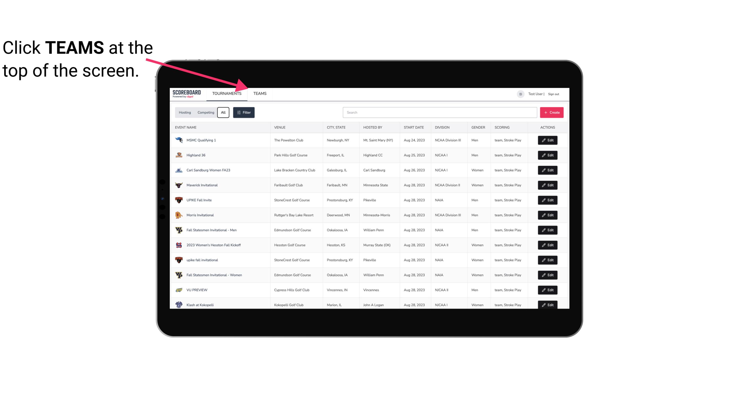Image resolution: width=738 pixels, height=397 pixels.
Task: Click the TEAMS navigation tab
Action: tap(259, 93)
